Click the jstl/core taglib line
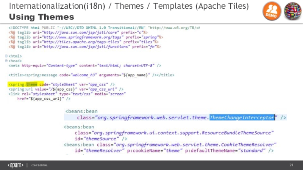This screenshot has height=170, width=303. [78, 32]
